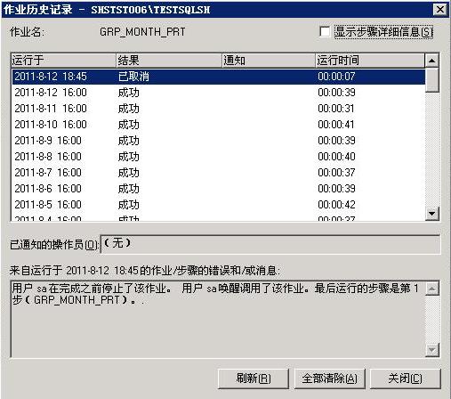Select the 2011-8-11 16:00 history row

pyautogui.click(x=219, y=109)
